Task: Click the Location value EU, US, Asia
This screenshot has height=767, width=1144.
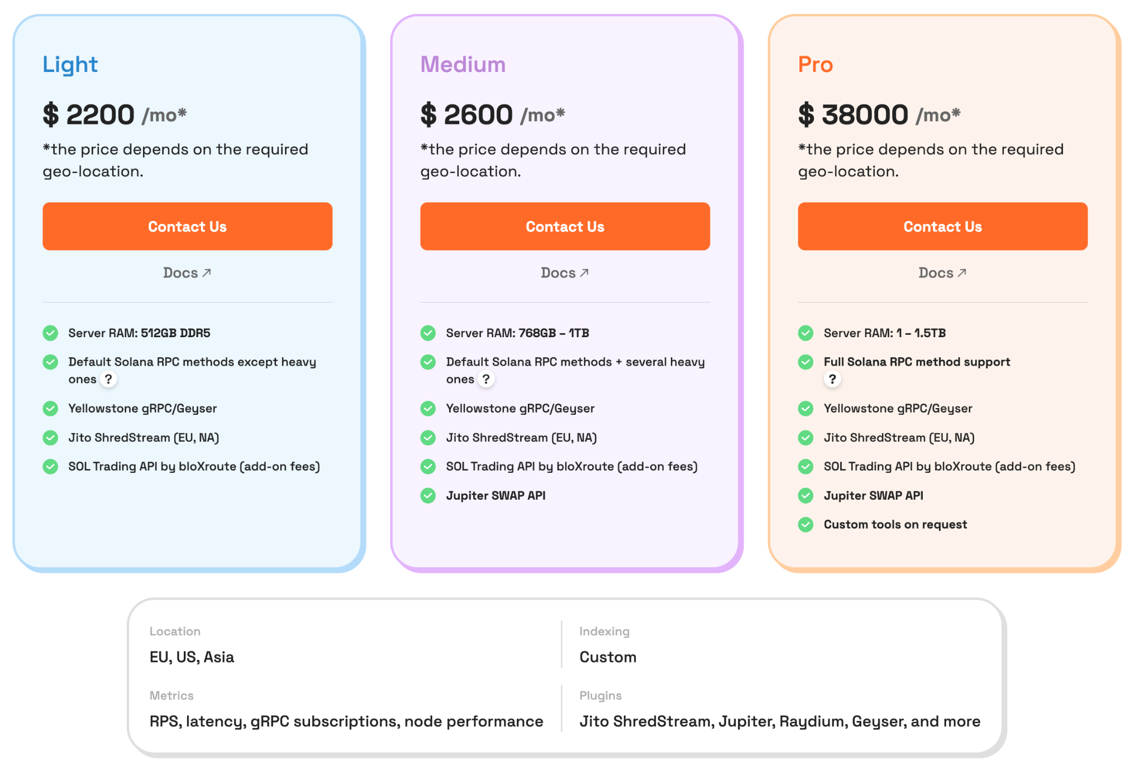Action: click(192, 657)
